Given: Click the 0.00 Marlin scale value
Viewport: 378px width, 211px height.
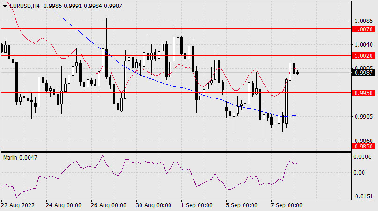Looking at the screenshot, I should (x=361, y=173).
